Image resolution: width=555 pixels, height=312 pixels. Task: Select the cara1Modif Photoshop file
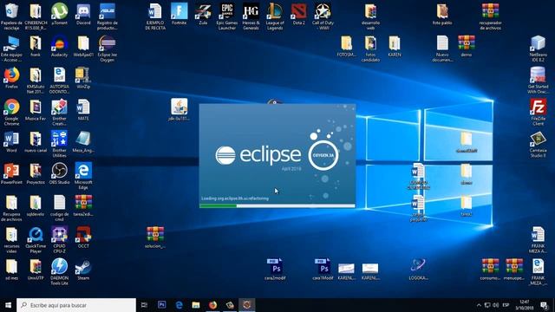(323, 270)
